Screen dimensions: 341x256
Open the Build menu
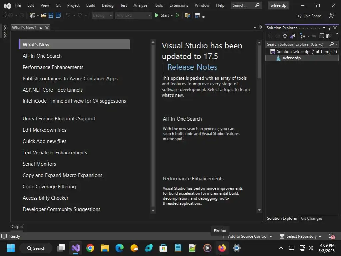tap(91, 5)
